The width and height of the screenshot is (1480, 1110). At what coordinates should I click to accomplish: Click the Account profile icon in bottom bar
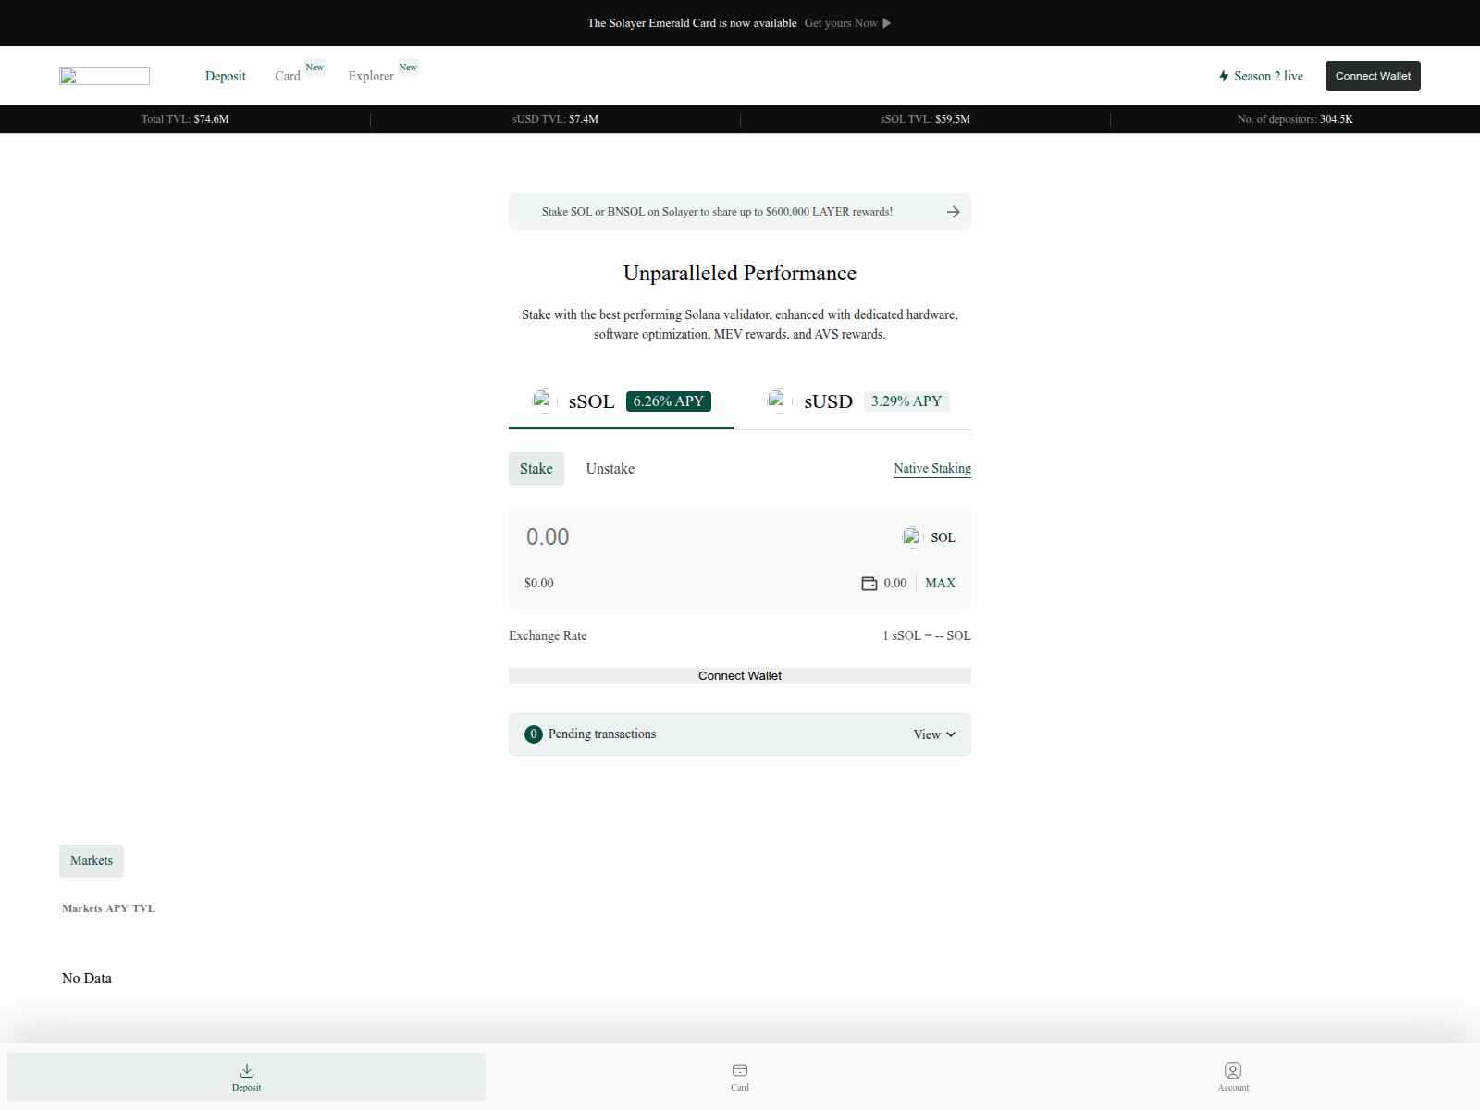[1233, 1070]
